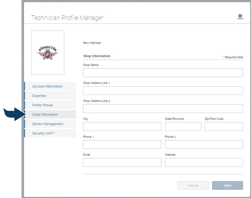Focus the Zip/Post Code field

pyautogui.click(x=223, y=126)
